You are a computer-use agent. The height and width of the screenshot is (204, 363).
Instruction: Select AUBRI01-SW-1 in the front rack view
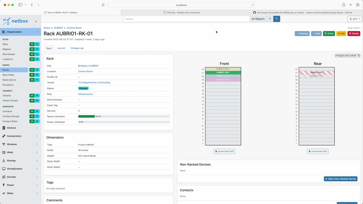(223, 73)
